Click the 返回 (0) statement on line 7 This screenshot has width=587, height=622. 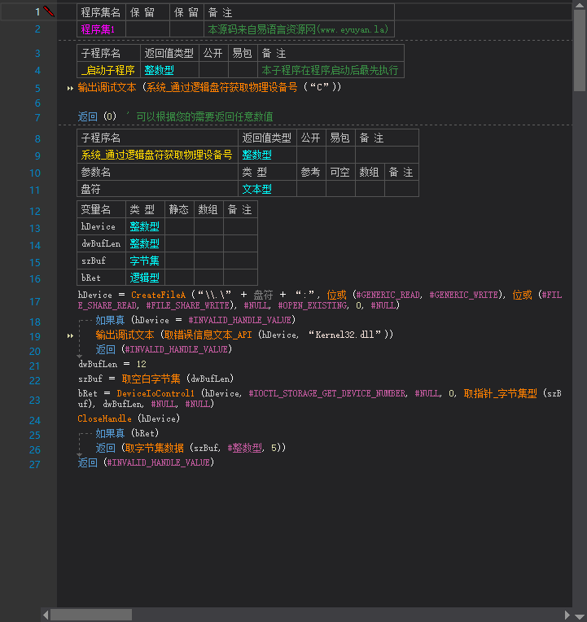coord(97,116)
